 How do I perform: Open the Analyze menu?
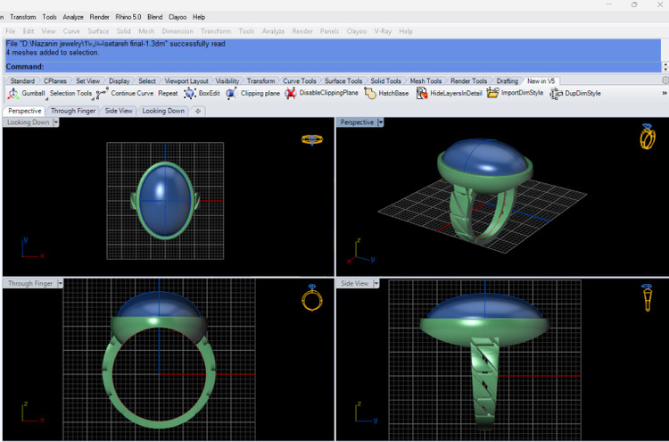pyautogui.click(x=74, y=17)
